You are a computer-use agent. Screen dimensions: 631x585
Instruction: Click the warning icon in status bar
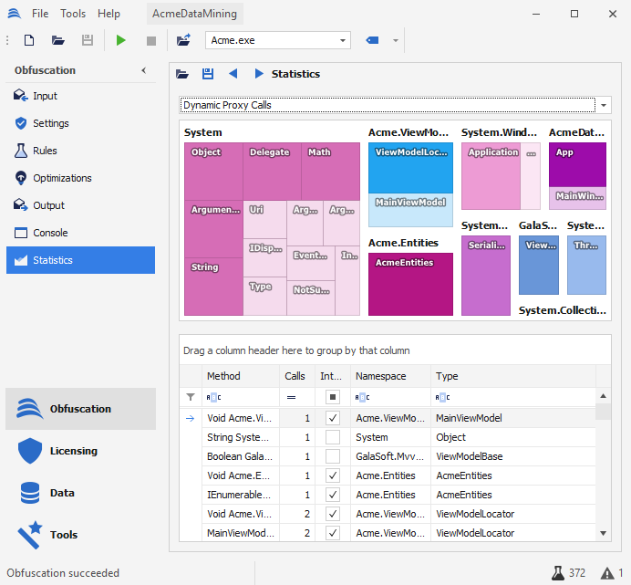pos(606,573)
